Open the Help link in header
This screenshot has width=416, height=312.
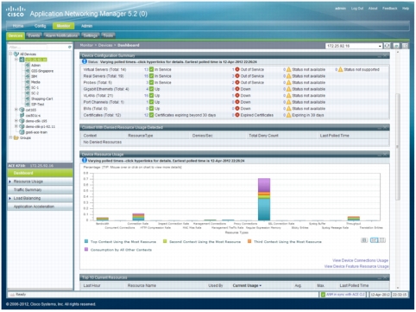(406, 9)
